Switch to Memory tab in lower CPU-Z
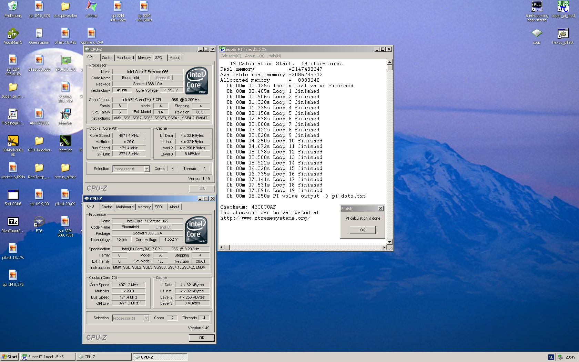The height and width of the screenshot is (362, 579). (144, 207)
